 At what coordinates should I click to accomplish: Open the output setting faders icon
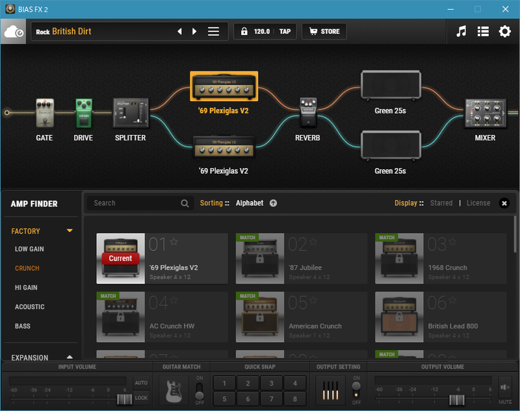coord(331,390)
